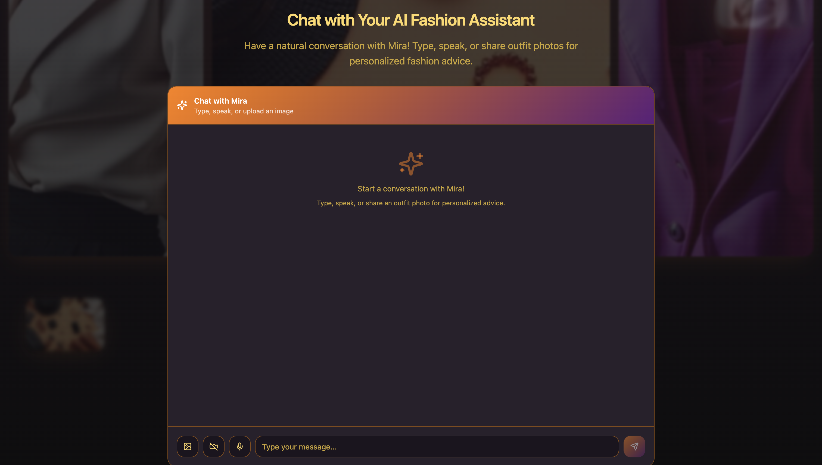
Task: Click the orange-purple gradient chat header bar
Action: [x=411, y=105]
